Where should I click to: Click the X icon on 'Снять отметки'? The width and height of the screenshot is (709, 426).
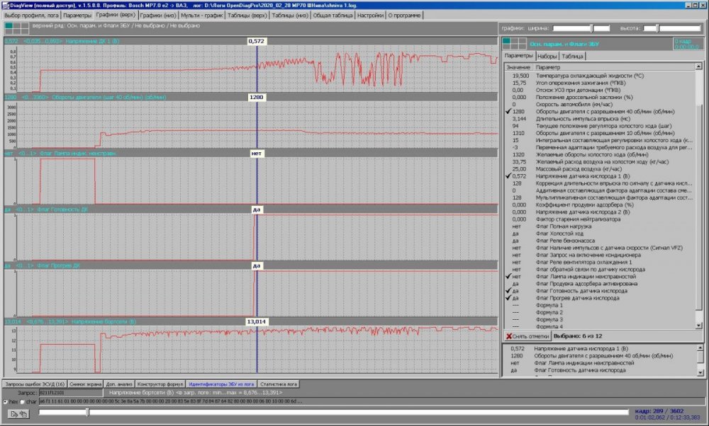[509, 335]
